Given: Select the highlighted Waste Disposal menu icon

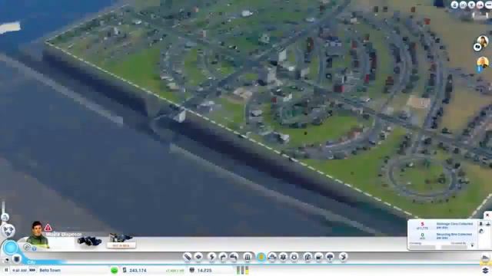Looking at the screenshot, I should (261, 257).
